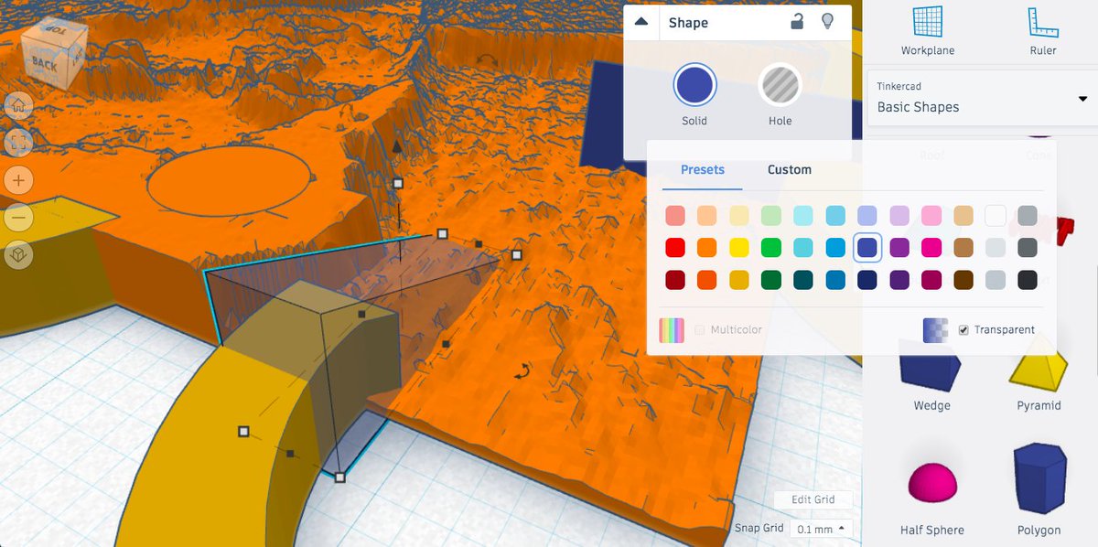This screenshot has width=1098, height=547.
Task: Pick the Polygon shape
Action: point(1039,480)
